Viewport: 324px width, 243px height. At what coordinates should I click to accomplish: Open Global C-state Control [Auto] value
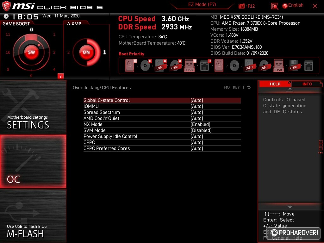click(x=197, y=100)
